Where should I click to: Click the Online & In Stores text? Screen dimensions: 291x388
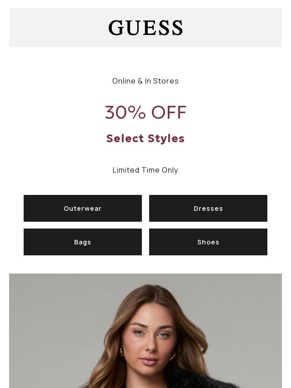(145, 81)
